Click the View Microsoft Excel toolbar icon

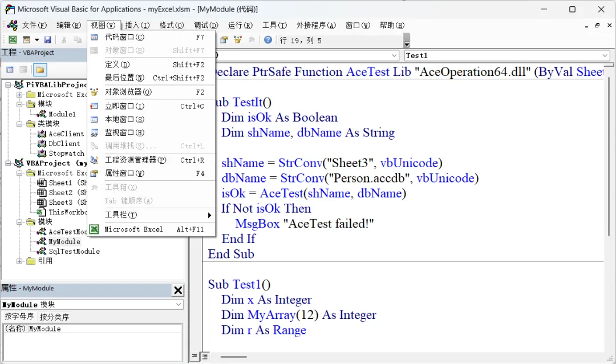(x=13, y=40)
